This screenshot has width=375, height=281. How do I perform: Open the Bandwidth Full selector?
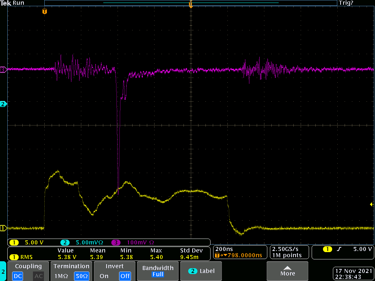click(157, 271)
